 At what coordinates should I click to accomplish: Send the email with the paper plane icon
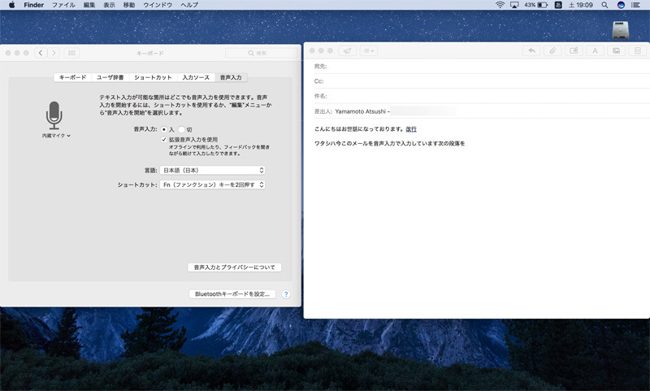[347, 50]
